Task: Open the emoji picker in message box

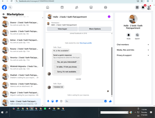Action: coord(105,101)
